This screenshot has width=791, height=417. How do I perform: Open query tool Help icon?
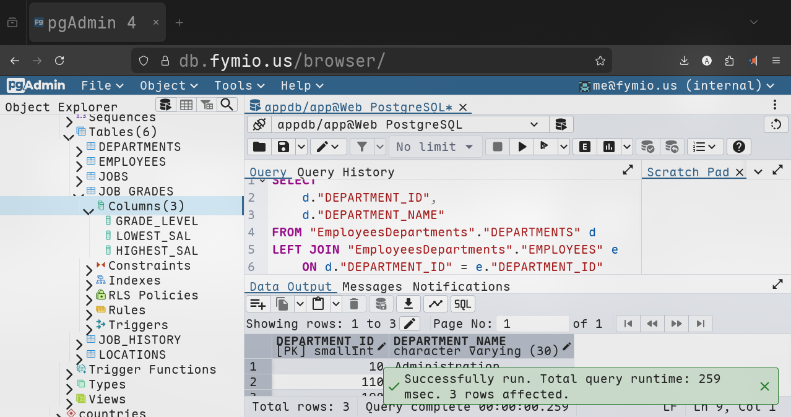coord(738,147)
